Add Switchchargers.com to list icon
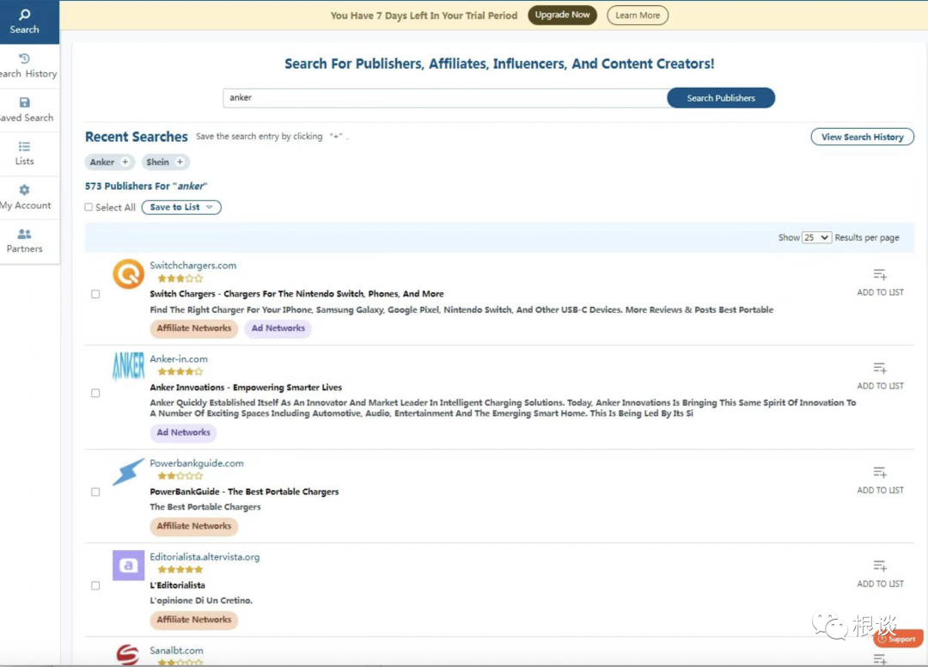This screenshot has width=928, height=667. click(x=880, y=274)
